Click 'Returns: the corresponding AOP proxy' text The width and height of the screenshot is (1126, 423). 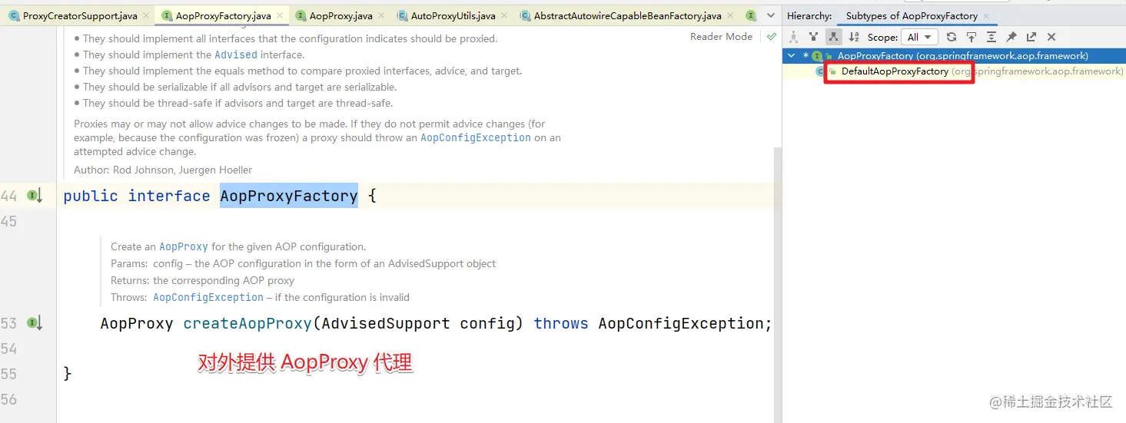202,280
